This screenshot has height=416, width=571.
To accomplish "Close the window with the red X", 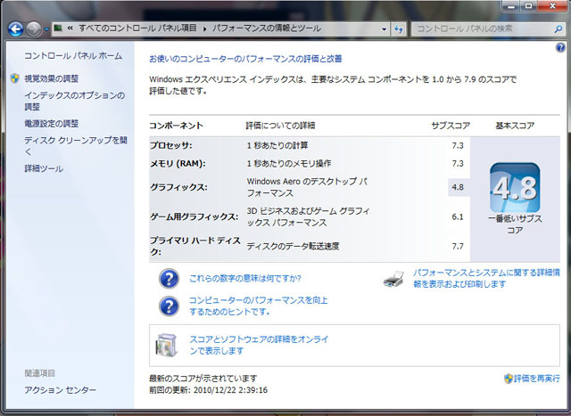I will tap(552, 6).
